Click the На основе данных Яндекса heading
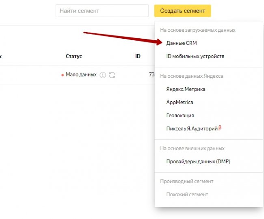This screenshot has width=264, height=219. point(191,76)
